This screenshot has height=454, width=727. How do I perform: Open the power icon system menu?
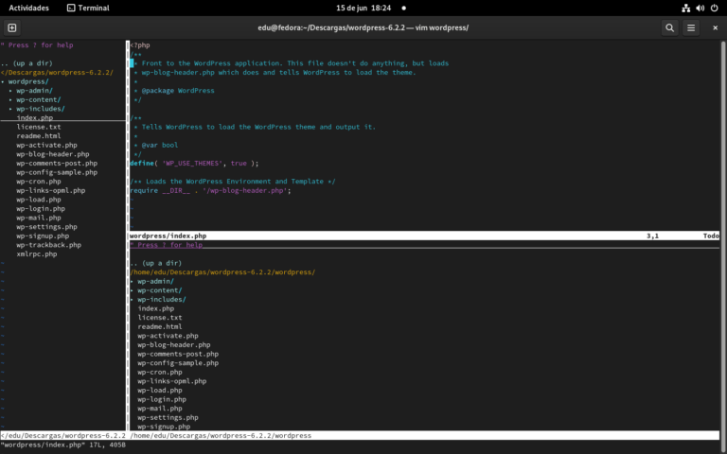[715, 8]
